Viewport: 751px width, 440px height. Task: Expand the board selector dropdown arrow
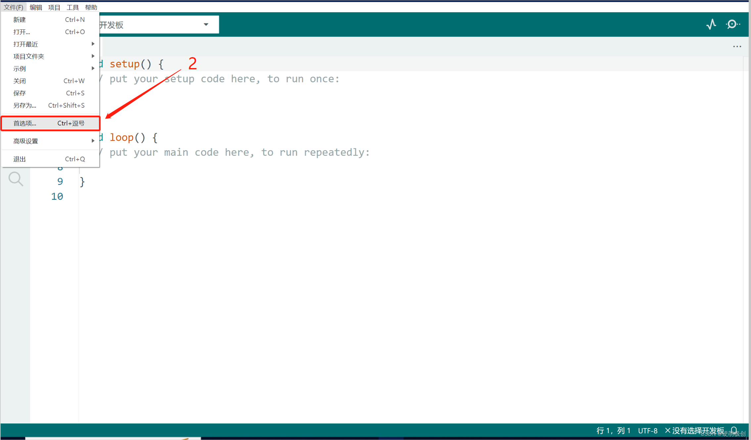tap(206, 24)
